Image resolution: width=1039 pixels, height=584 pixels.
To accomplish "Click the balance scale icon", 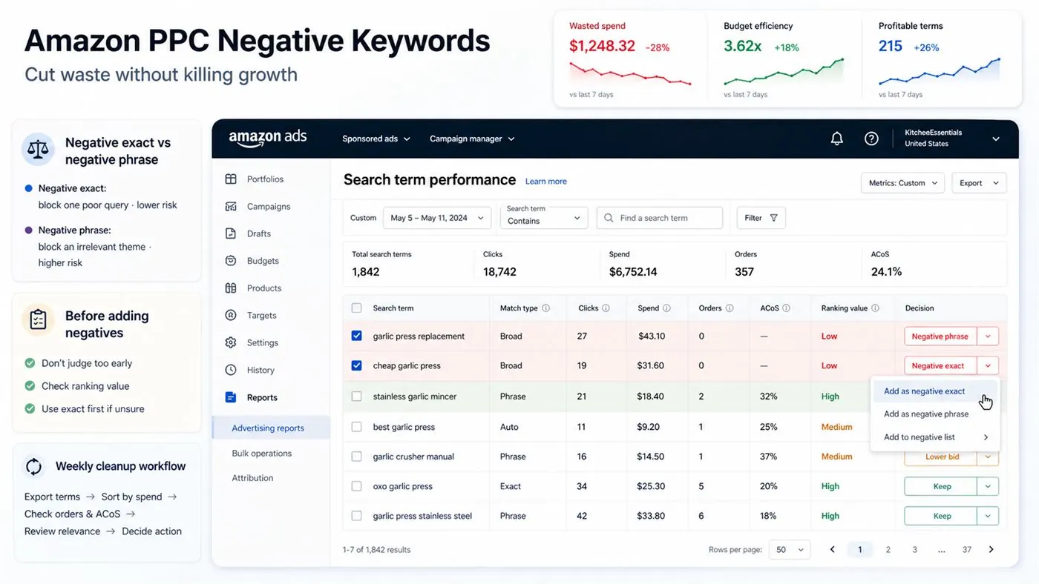I will [x=37, y=149].
